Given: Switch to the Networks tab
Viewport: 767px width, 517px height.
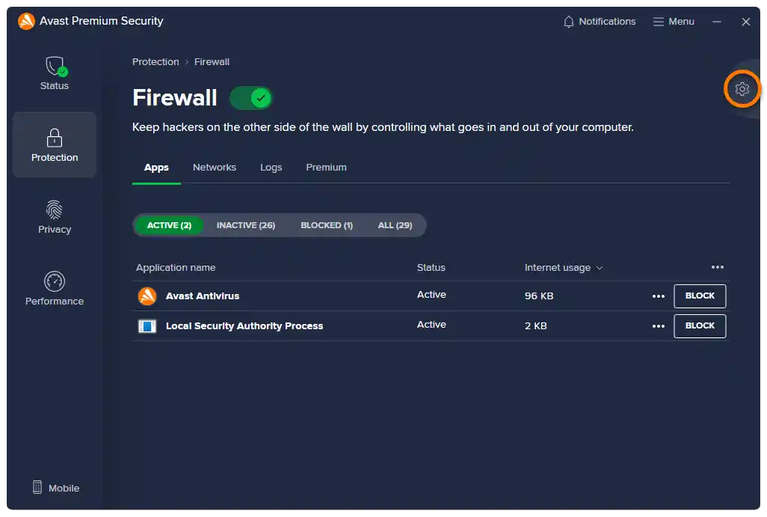Looking at the screenshot, I should pos(215,168).
